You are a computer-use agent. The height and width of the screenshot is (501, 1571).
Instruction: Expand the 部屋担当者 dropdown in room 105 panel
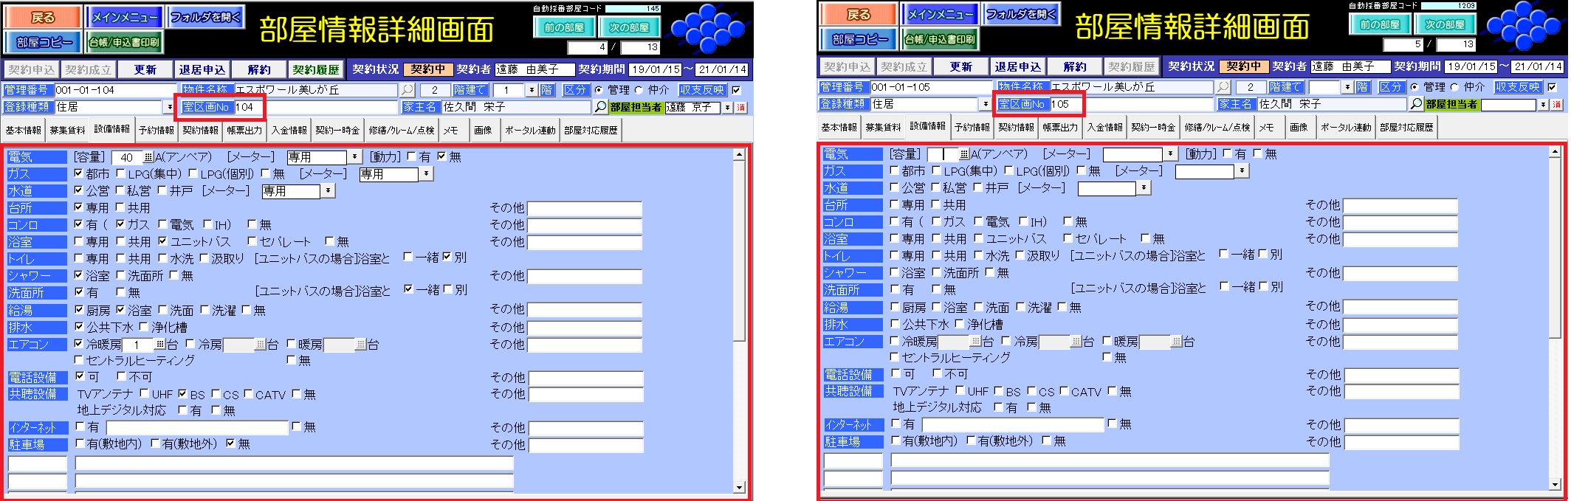pyautogui.click(x=1543, y=105)
